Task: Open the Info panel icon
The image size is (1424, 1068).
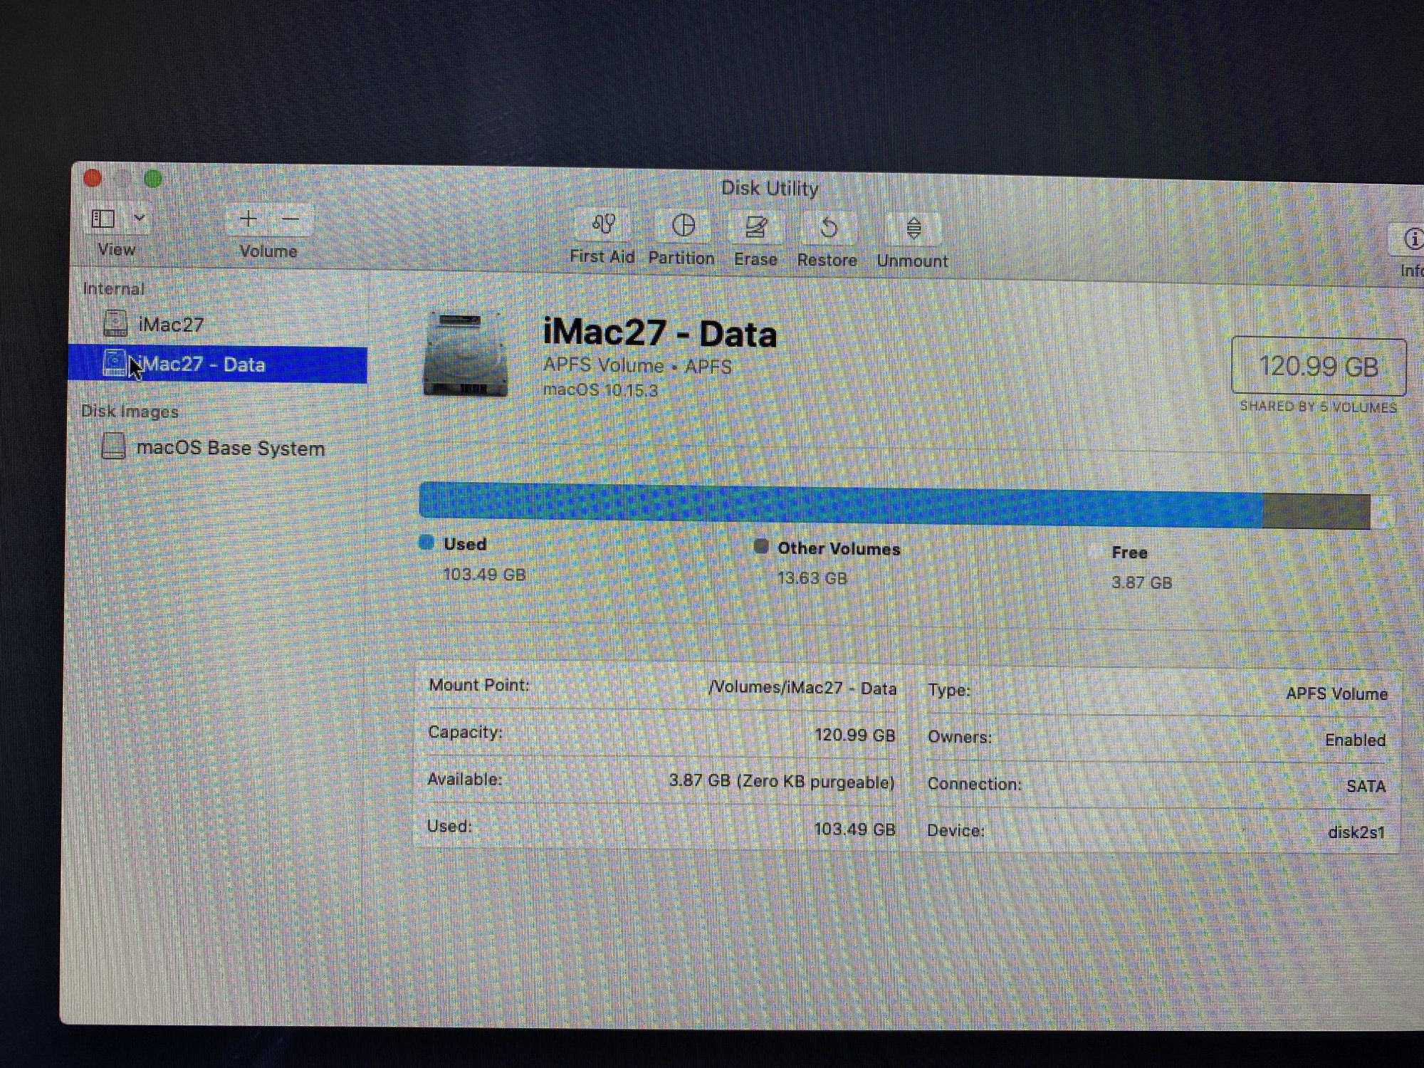Action: pos(1413,239)
